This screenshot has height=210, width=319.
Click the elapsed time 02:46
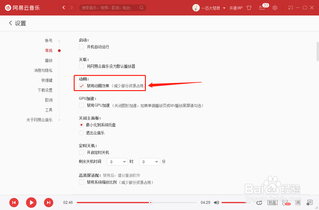[68, 203]
